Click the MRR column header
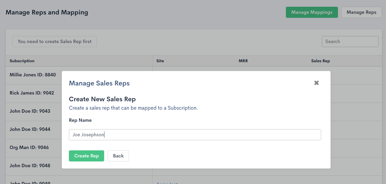The image size is (386, 184). pos(243,61)
